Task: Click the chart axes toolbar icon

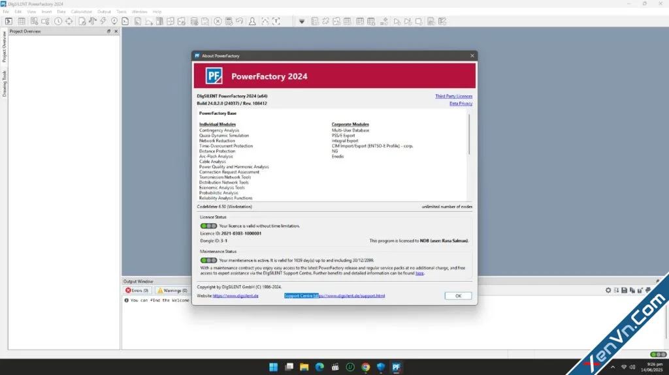Action: 149,22
